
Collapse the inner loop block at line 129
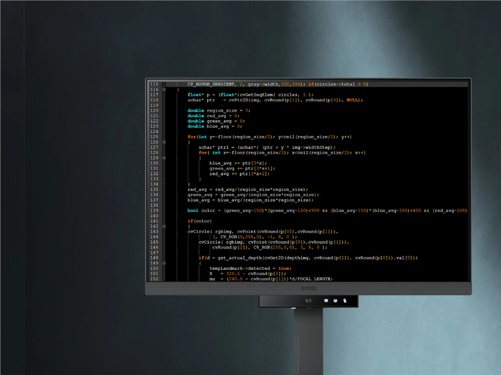click(164, 158)
